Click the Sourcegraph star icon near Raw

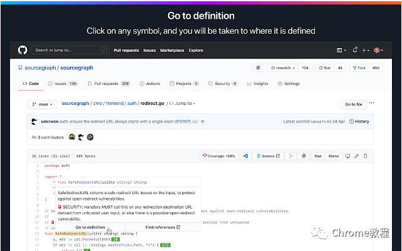304,156
